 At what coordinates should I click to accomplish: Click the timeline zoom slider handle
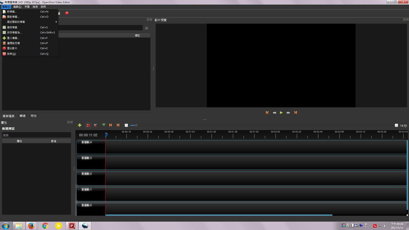coord(136,125)
